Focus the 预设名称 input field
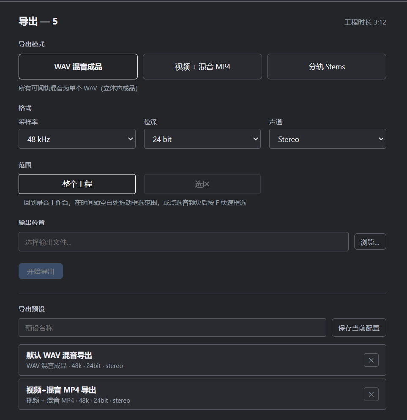The height and width of the screenshot is (420, 407). coord(172,327)
